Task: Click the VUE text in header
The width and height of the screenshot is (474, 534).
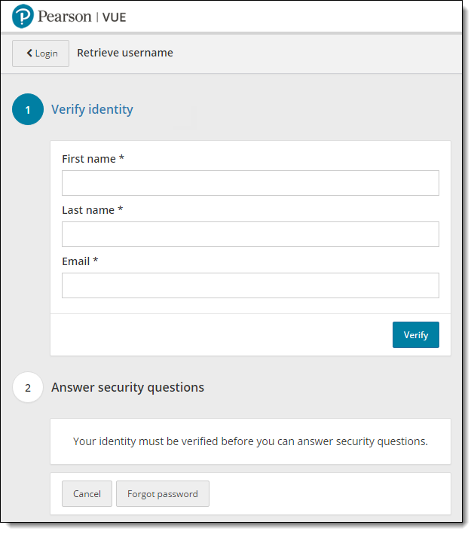Action: click(x=115, y=17)
